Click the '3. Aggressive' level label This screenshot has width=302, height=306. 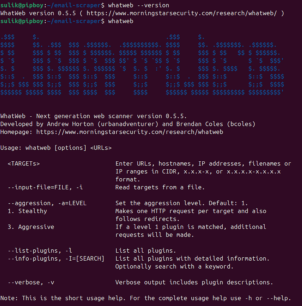[x=31, y=227]
